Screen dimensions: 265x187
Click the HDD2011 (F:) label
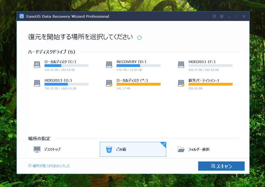(202, 62)
